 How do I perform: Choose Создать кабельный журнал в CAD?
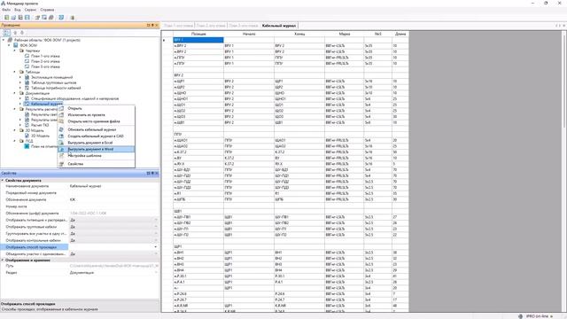pos(96,136)
